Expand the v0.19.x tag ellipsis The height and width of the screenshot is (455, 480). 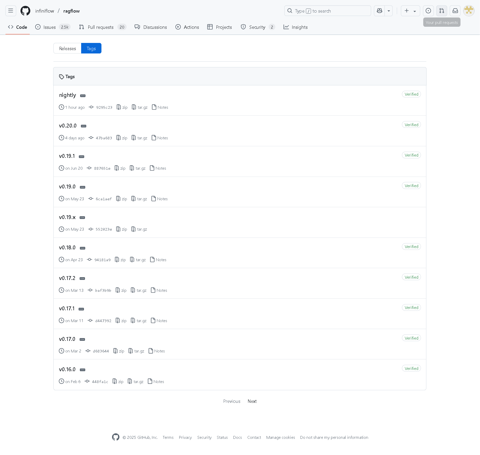pyautogui.click(x=82, y=217)
